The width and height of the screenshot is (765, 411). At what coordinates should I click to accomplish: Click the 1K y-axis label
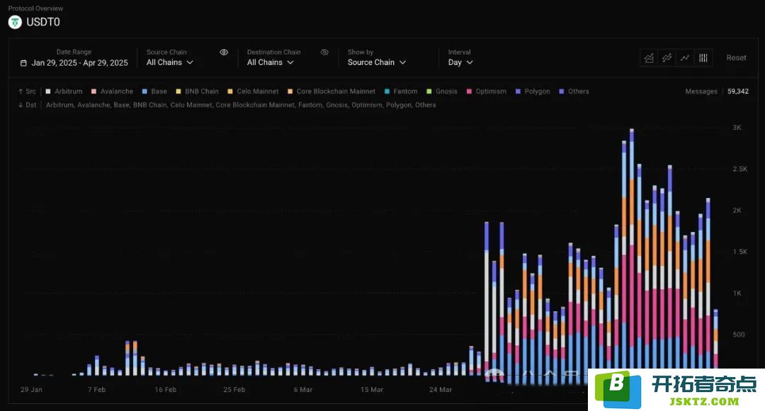[737, 293]
